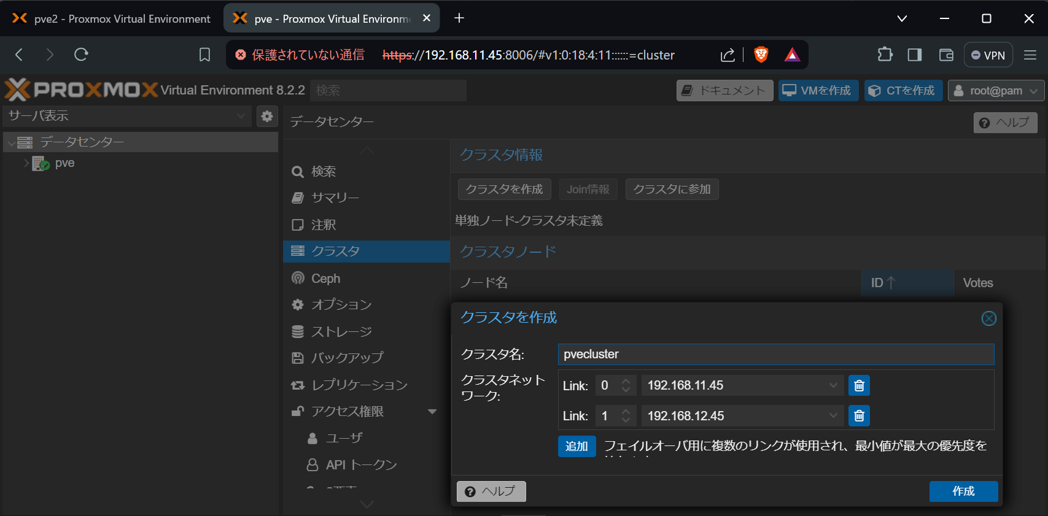
Task: Open the root@pam user menu
Action: pos(996,91)
